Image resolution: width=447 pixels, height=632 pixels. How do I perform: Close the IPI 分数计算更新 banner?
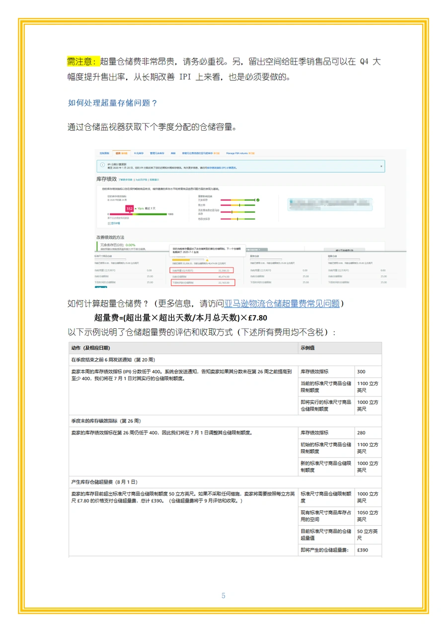tap(381, 166)
